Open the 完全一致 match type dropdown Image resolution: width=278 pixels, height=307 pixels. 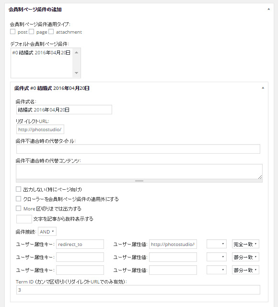[x=245, y=244]
